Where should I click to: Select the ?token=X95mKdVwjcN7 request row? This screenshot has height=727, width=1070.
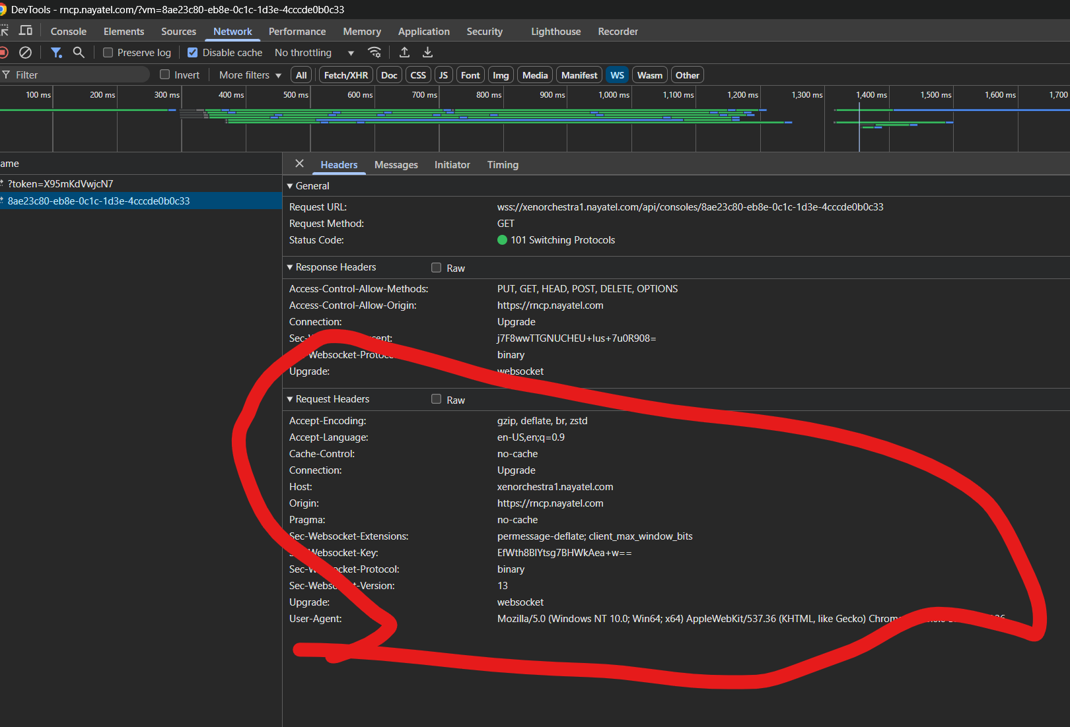[x=141, y=184]
